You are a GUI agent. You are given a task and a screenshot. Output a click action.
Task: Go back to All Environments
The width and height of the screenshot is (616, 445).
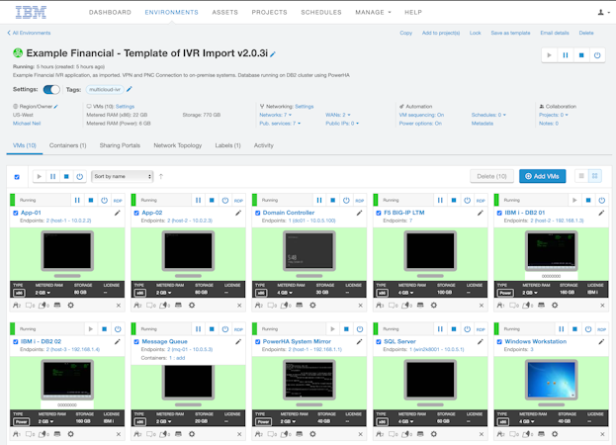(29, 33)
